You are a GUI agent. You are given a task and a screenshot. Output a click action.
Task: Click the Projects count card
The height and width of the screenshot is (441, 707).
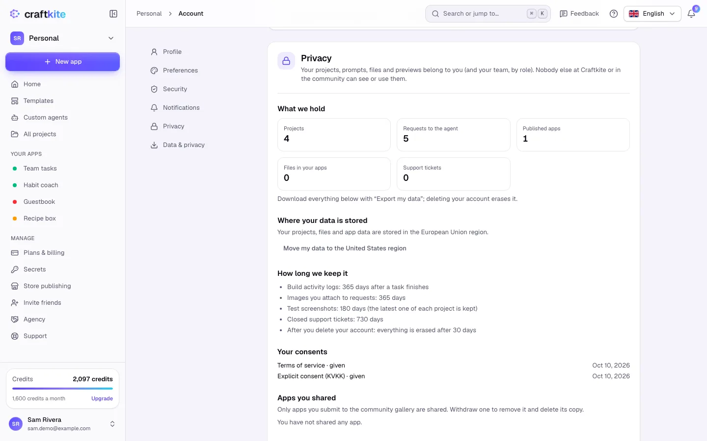point(334,135)
